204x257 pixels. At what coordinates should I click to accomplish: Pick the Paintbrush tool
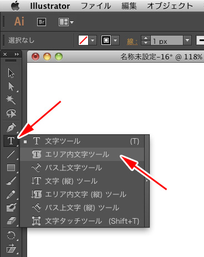[11, 181]
